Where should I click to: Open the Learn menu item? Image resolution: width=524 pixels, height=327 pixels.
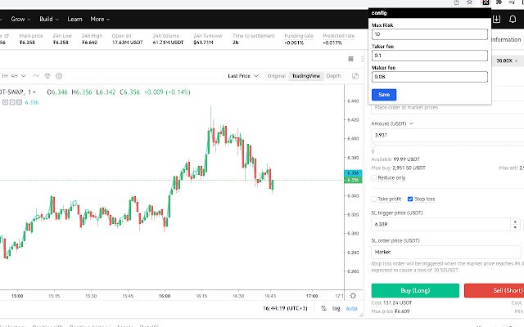(x=75, y=19)
